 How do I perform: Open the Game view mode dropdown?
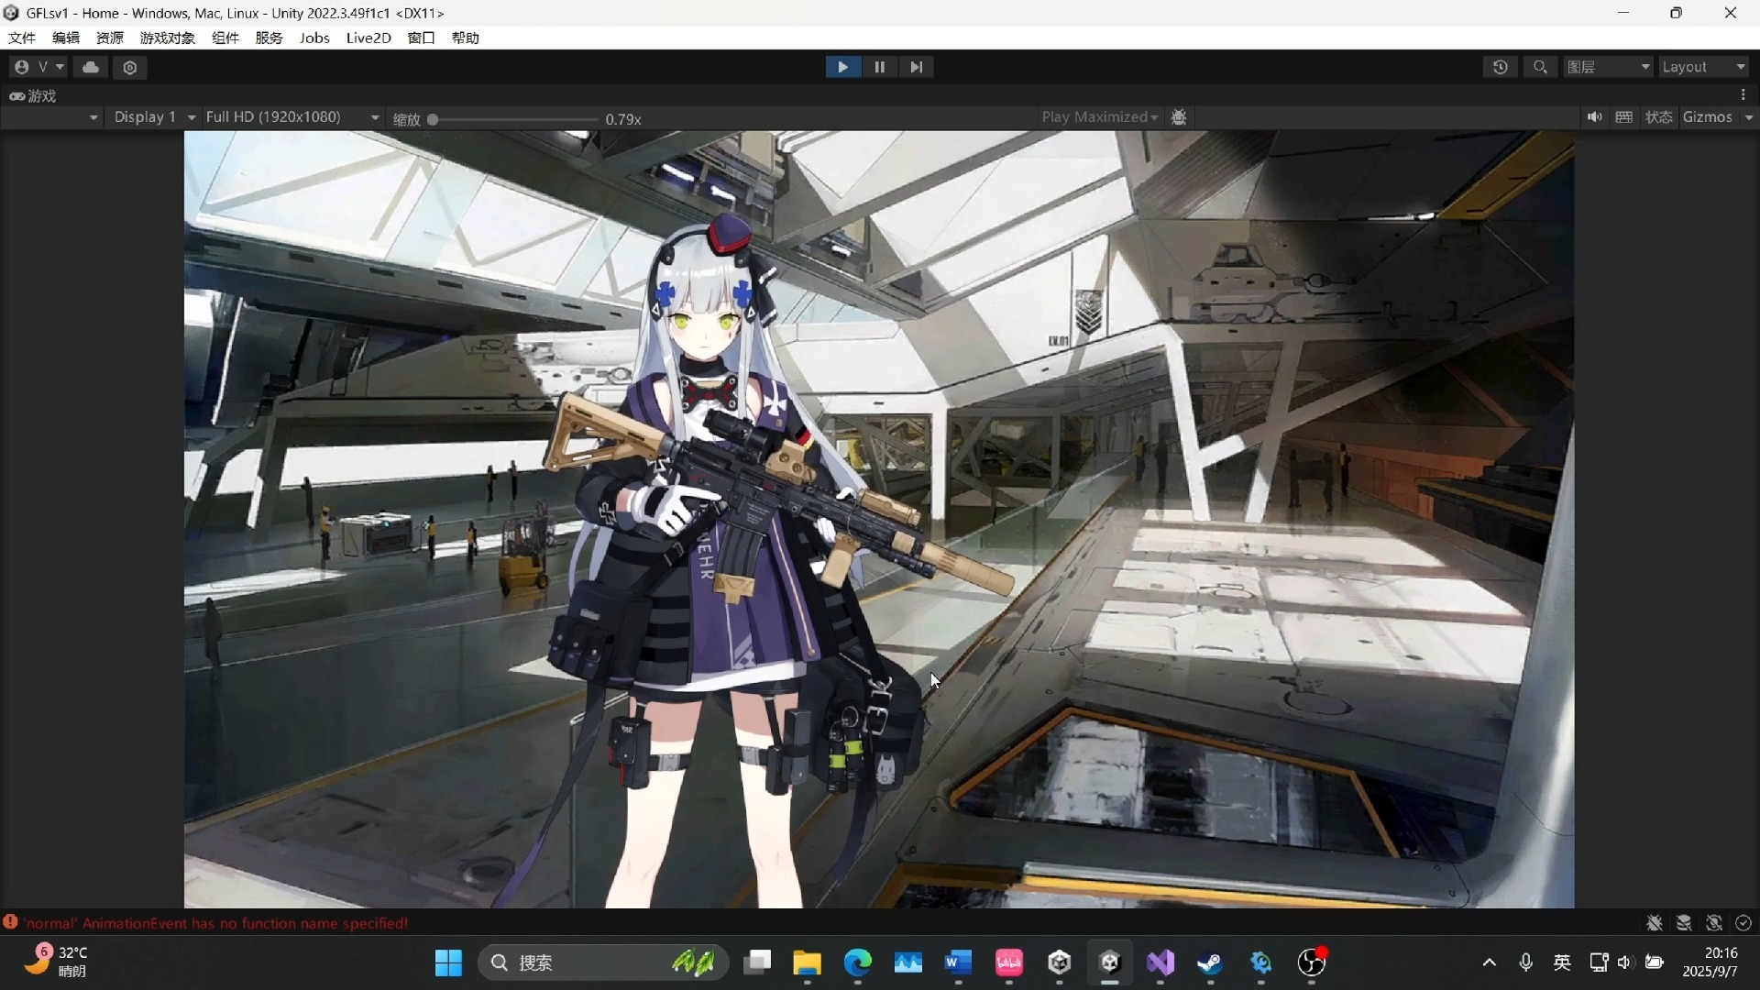tap(51, 117)
